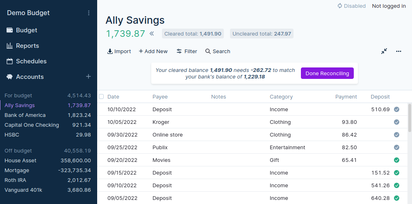Toggle cleared status on 10/10/2022 Deposit
The image size is (412, 204).
pyautogui.click(x=396, y=109)
